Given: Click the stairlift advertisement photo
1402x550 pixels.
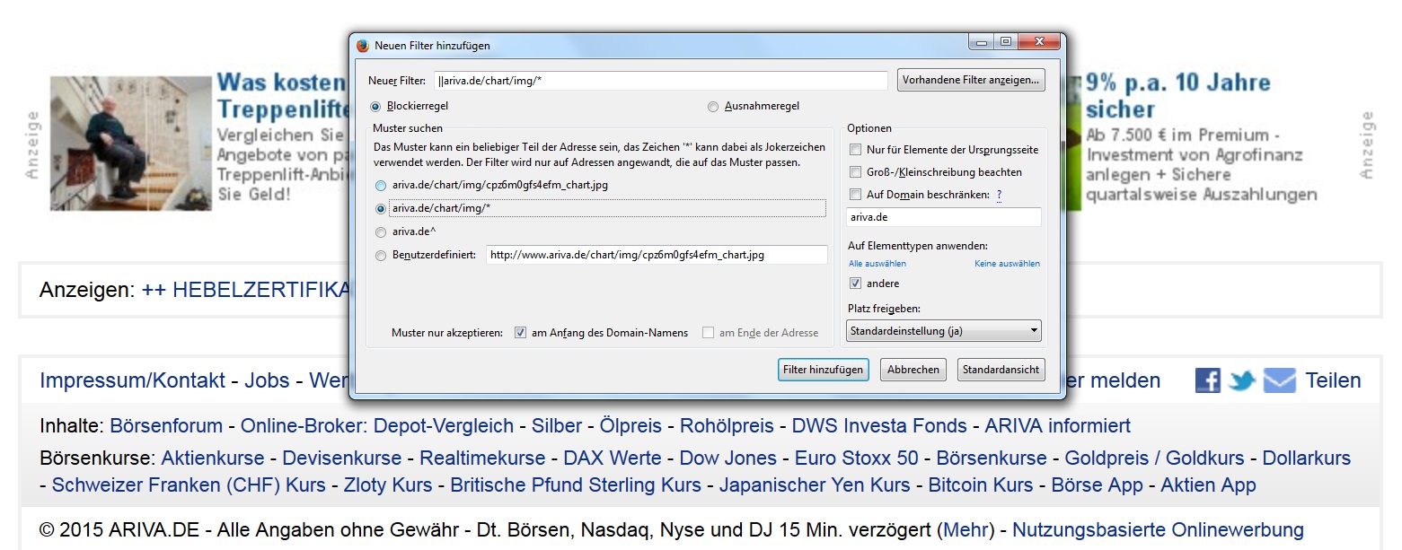Looking at the screenshot, I should point(131,144).
